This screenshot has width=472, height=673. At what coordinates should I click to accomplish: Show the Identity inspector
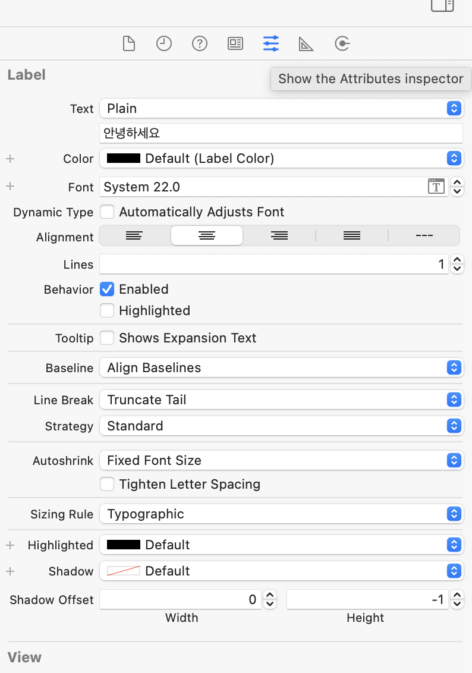point(235,43)
